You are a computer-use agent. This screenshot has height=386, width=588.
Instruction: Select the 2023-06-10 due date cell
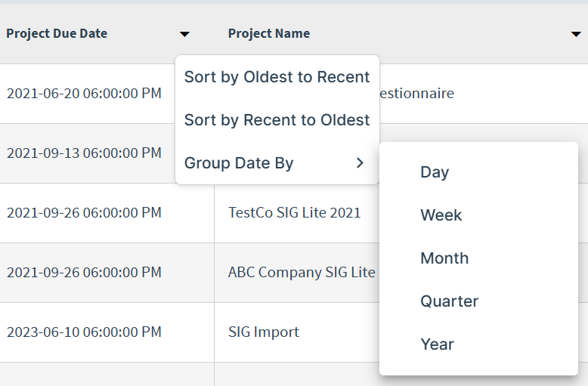point(84,332)
